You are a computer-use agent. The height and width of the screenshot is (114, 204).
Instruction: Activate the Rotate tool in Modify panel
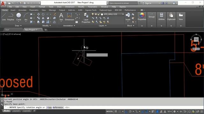[x=43, y=14]
